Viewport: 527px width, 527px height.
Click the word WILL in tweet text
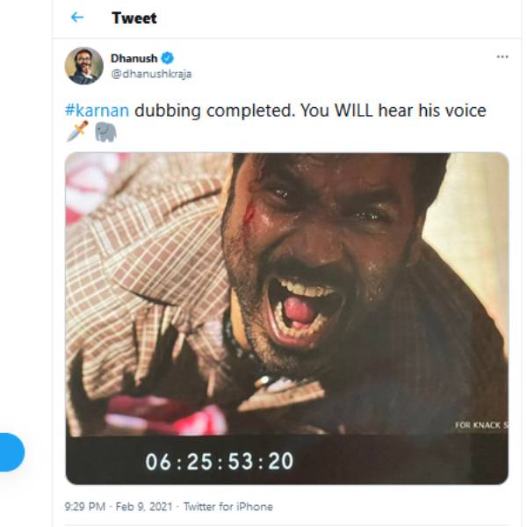[x=354, y=111]
